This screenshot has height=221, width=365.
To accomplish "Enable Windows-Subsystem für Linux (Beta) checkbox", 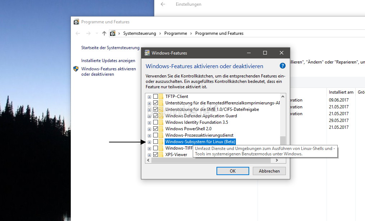I will (155, 142).
